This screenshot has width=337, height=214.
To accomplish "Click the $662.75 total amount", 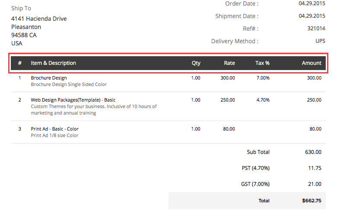I will tap(312, 201).
